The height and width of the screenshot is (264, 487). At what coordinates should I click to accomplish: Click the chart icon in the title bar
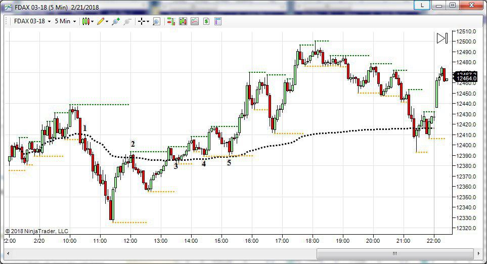tap(8, 7)
